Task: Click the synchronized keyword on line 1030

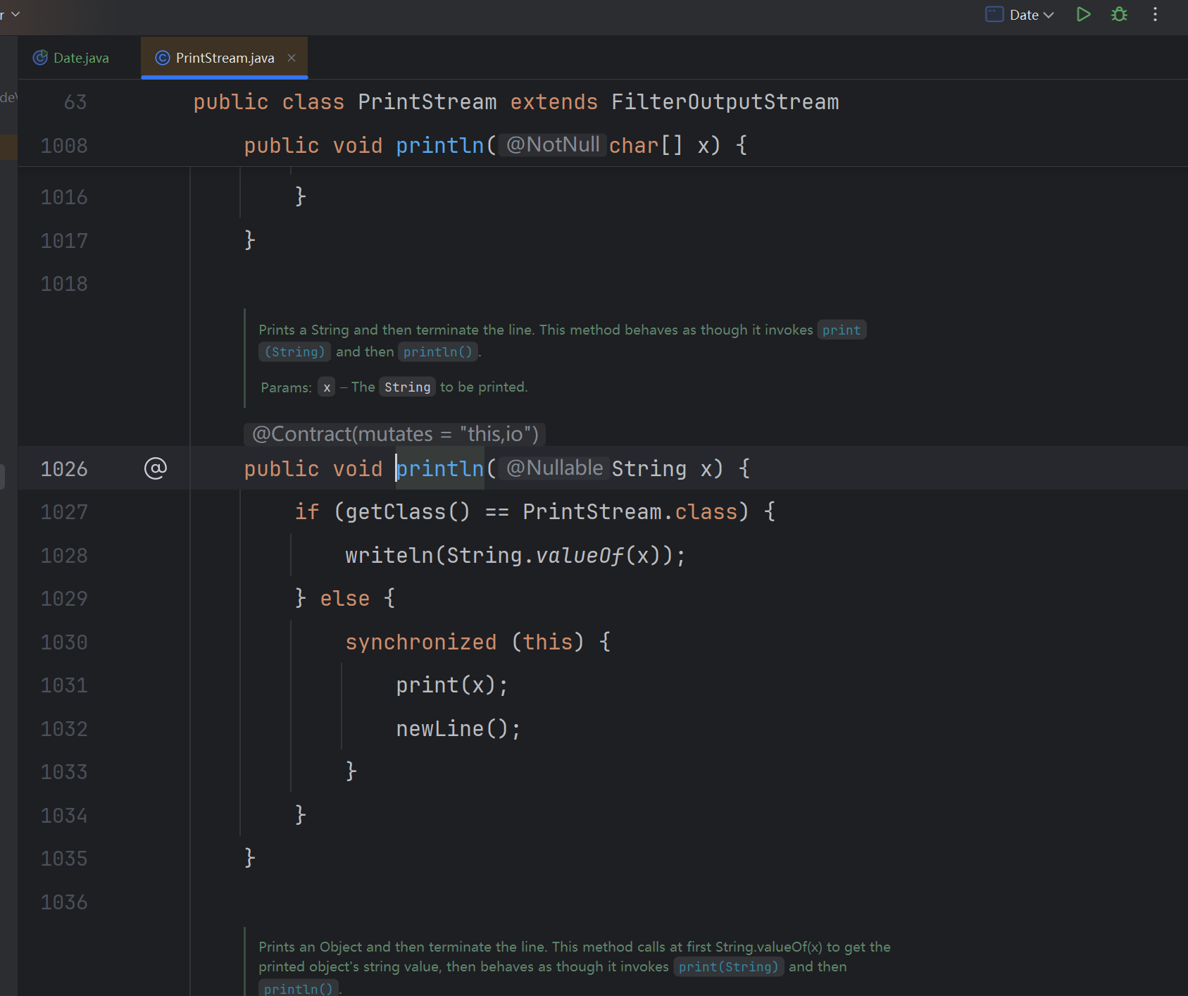Action: click(421, 642)
